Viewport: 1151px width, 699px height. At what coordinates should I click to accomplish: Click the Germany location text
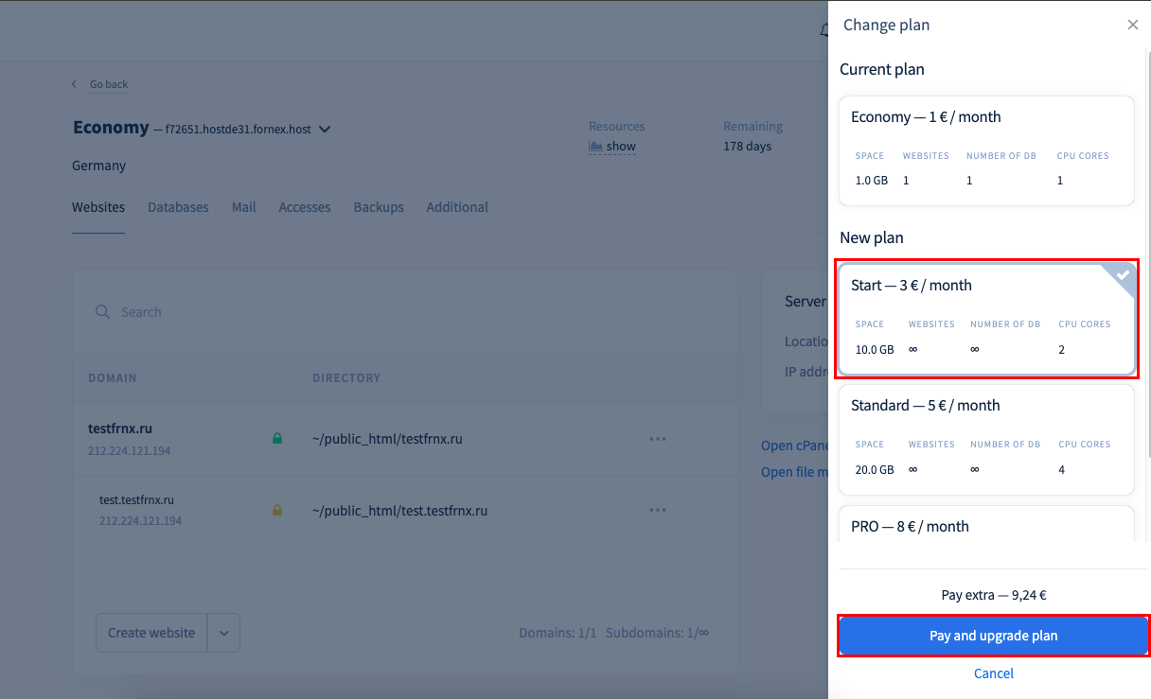(x=98, y=166)
